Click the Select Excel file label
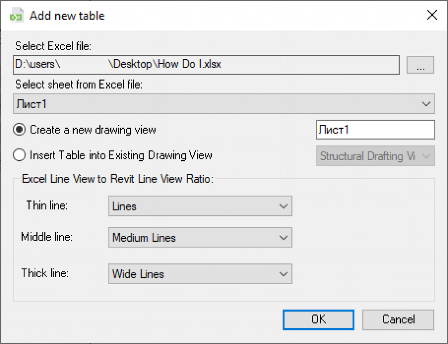The width and height of the screenshot is (448, 344). (x=53, y=46)
